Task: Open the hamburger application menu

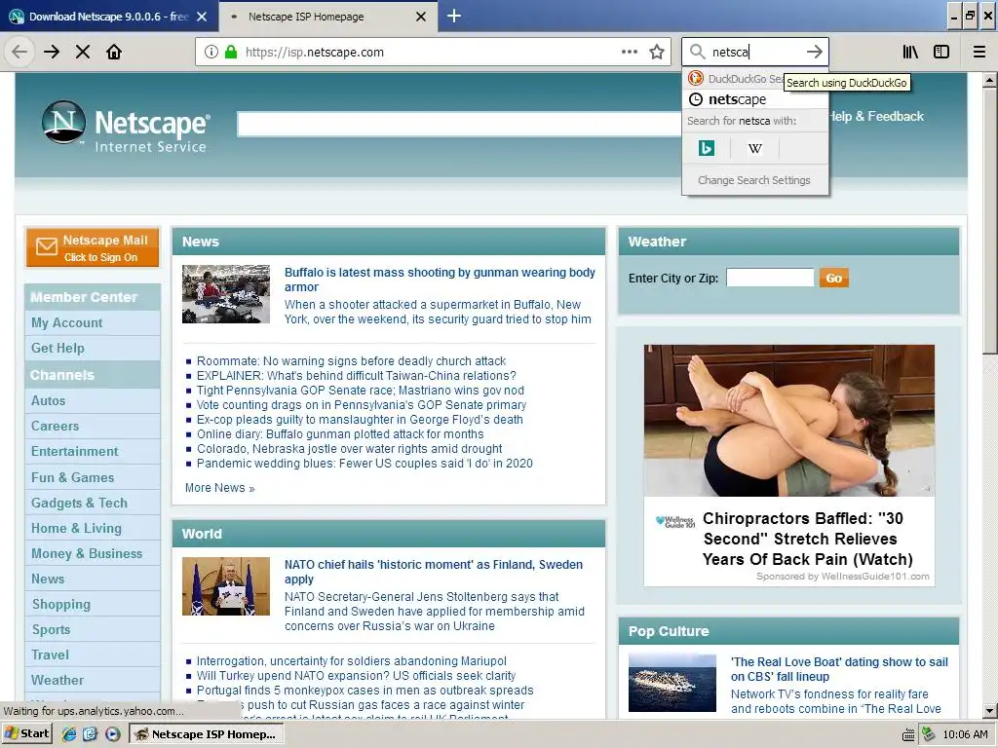Action: click(x=979, y=52)
